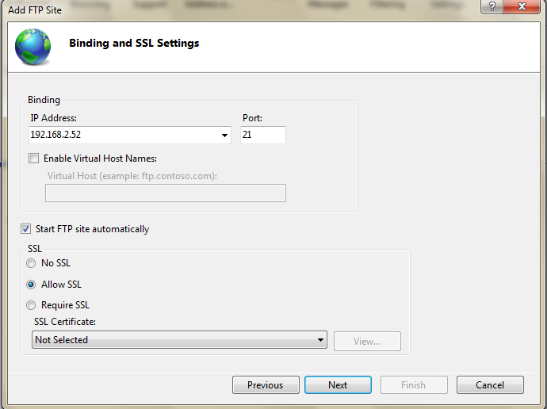
Task: Cancel the Add FTP Site wizard
Action: 490,385
